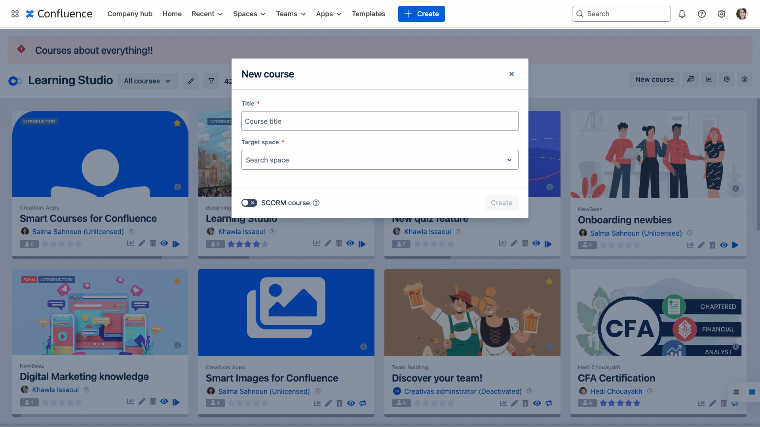This screenshot has width=760, height=427.
Task: Click the help question mark icon in top bar
Action: (701, 14)
